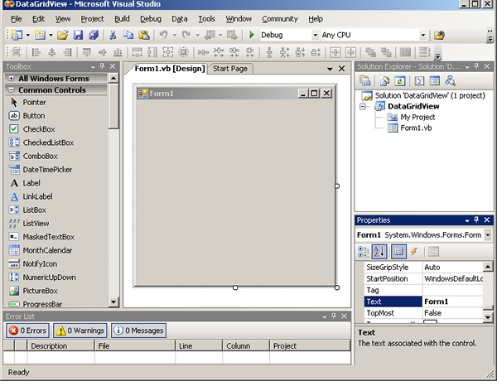Collapse the Common Controls toolbox group
Screen dimensions: 497x386
pyautogui.click(x=11, y=89)
